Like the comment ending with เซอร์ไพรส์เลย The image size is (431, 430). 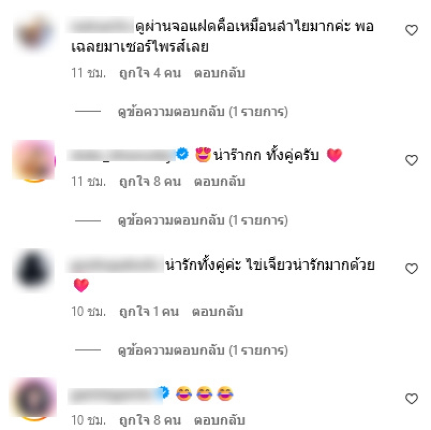click(x=412, y=30)
